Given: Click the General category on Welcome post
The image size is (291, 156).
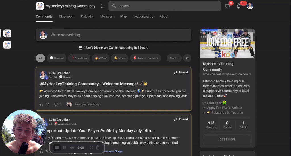Looking at the screenshot, I should [x=66, y=77].
